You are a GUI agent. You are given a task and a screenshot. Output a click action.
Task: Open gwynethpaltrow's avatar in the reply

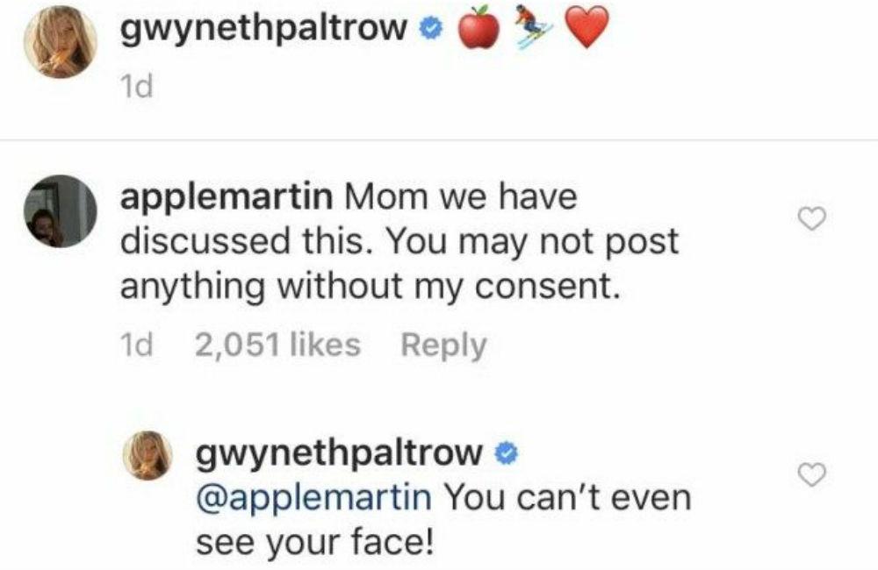146,455
